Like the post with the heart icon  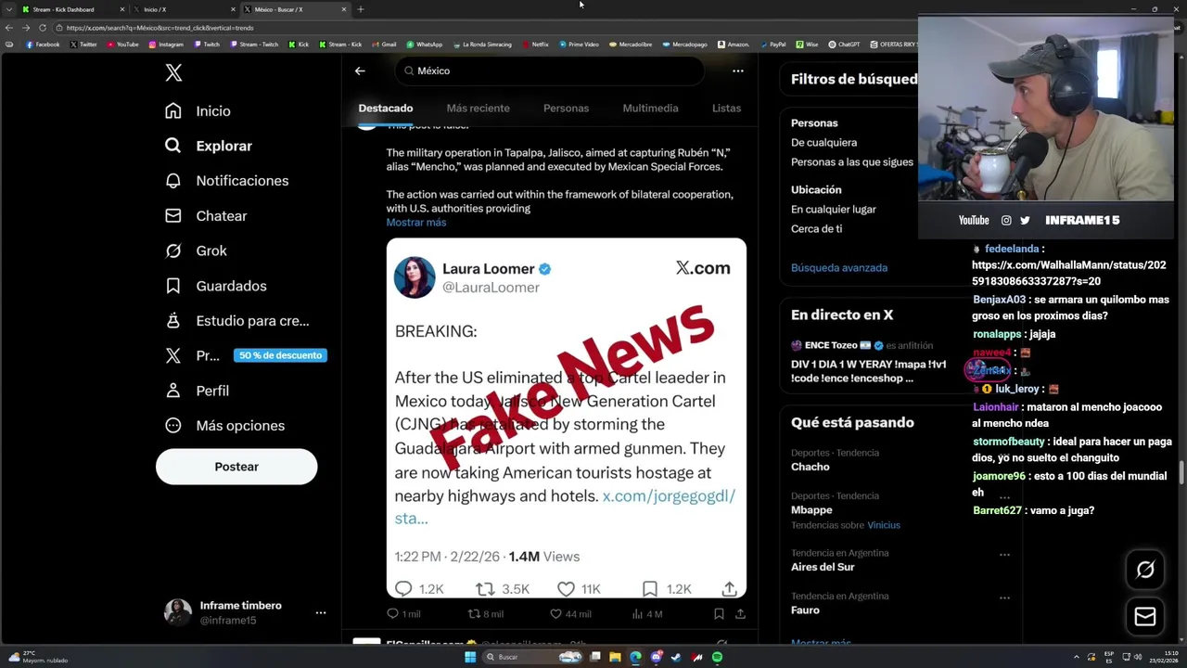coord(555,613)
